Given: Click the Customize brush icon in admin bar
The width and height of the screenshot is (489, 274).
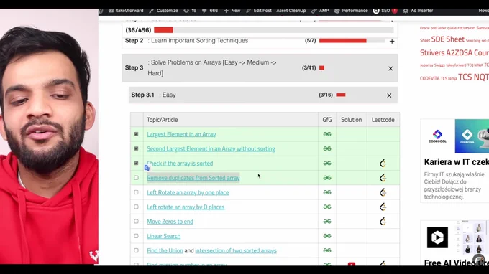Looking at the screenshot, I should click(152, 11).
